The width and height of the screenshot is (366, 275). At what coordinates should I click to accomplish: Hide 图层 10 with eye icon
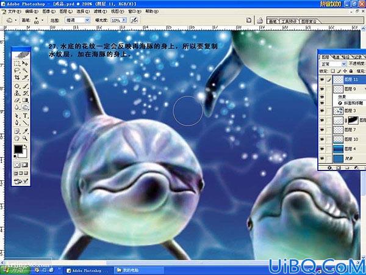(322, 139)
